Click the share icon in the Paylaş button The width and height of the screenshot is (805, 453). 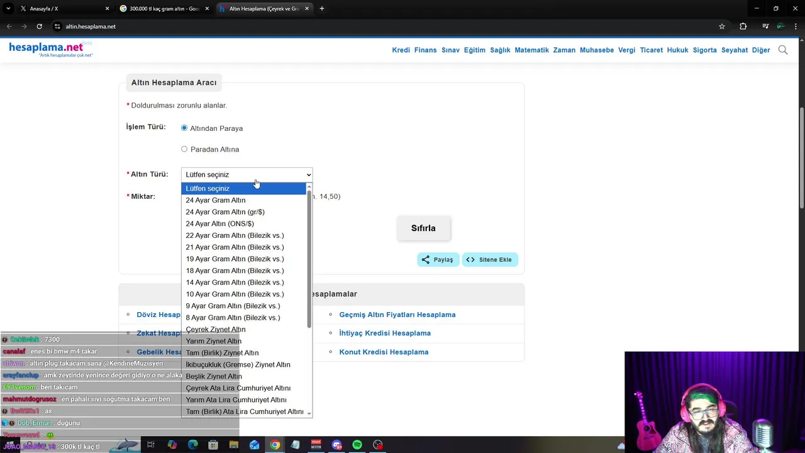426,259
